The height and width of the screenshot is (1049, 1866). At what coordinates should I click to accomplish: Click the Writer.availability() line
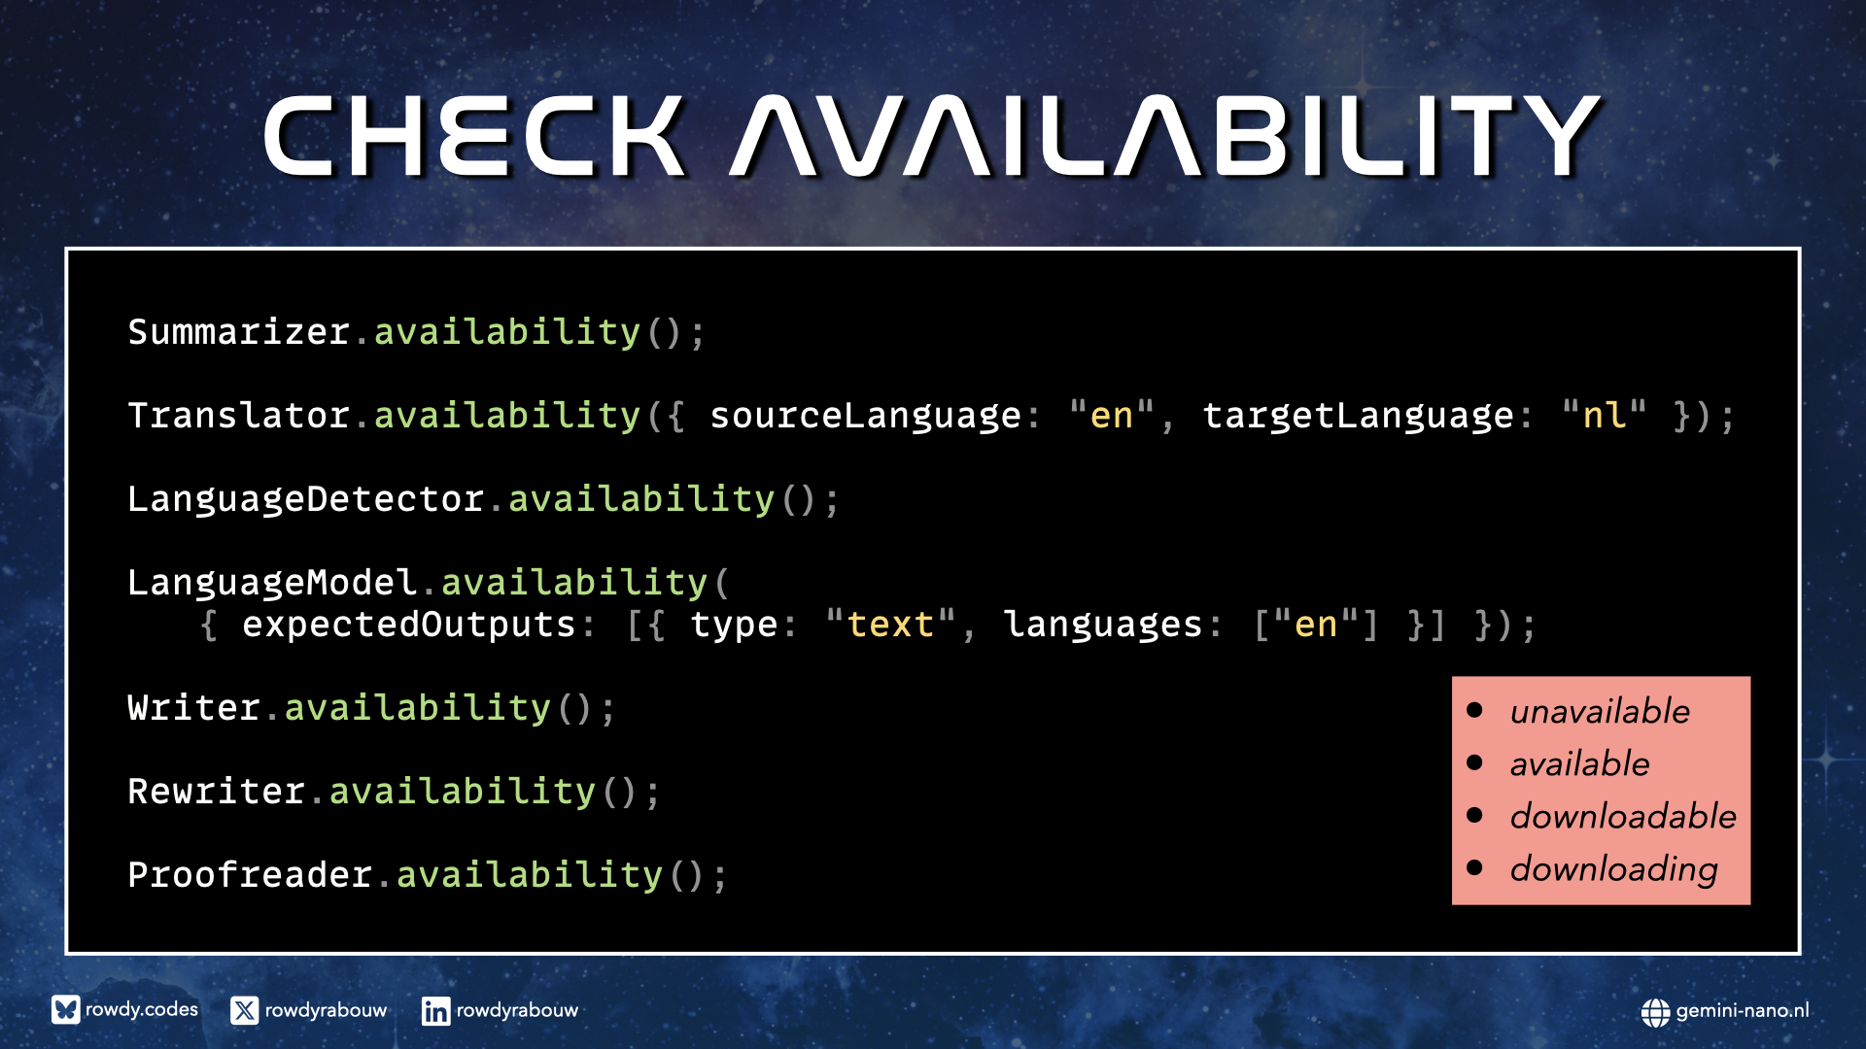[x=371, y=708]
